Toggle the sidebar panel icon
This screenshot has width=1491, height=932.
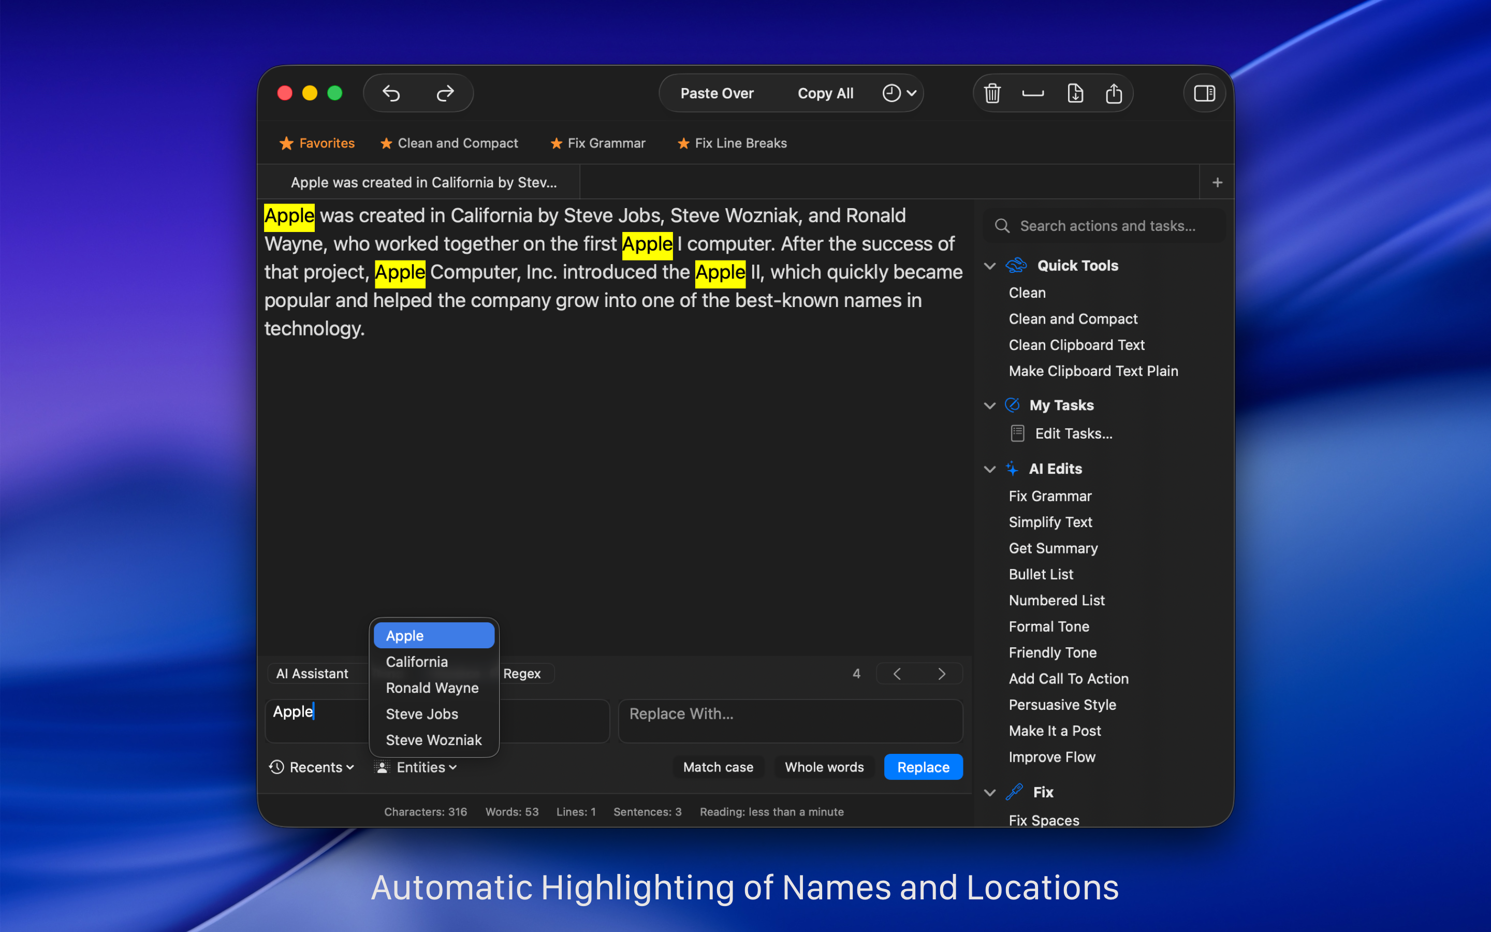click(1204, 93)
